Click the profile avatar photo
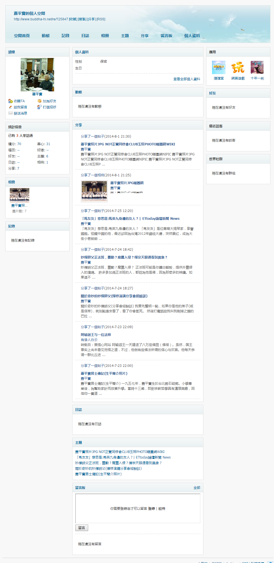274x563 pixels. 37,75
